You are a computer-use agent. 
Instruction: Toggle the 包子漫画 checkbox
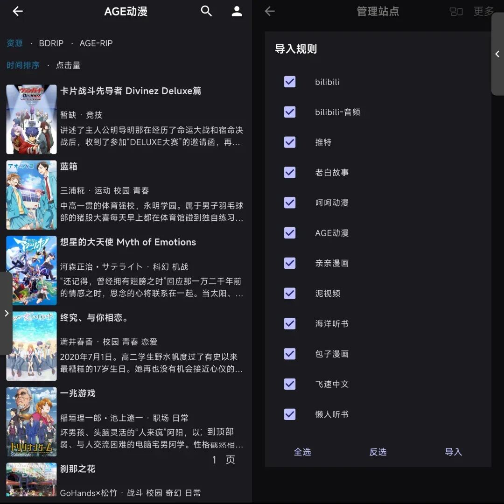[290, 354]
